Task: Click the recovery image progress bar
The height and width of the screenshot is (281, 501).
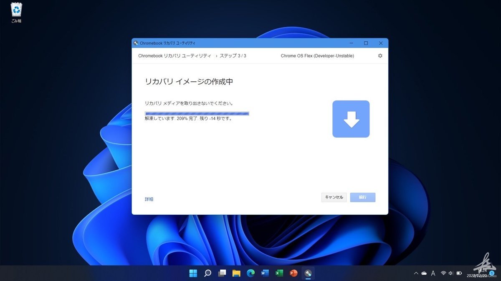Action: [x=197, y=113]
